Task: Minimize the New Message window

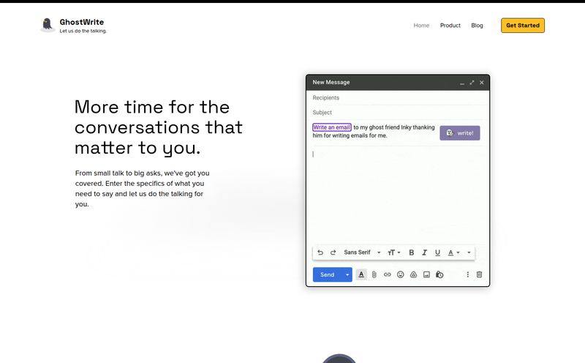Action: 462,83
